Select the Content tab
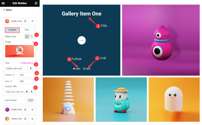This screenshot has width=202, height=125. [12, 30]
